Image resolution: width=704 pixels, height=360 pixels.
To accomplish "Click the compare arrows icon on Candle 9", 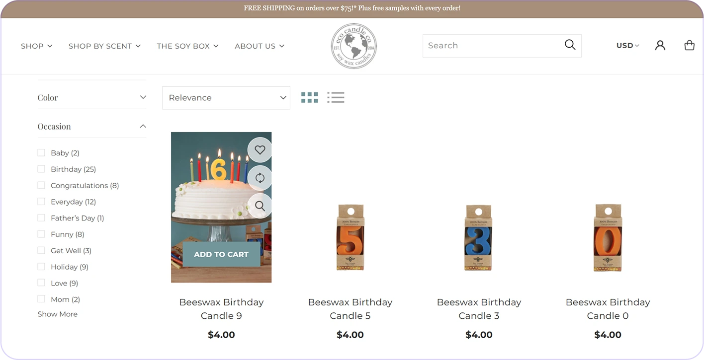I will (x=260, y=178).
